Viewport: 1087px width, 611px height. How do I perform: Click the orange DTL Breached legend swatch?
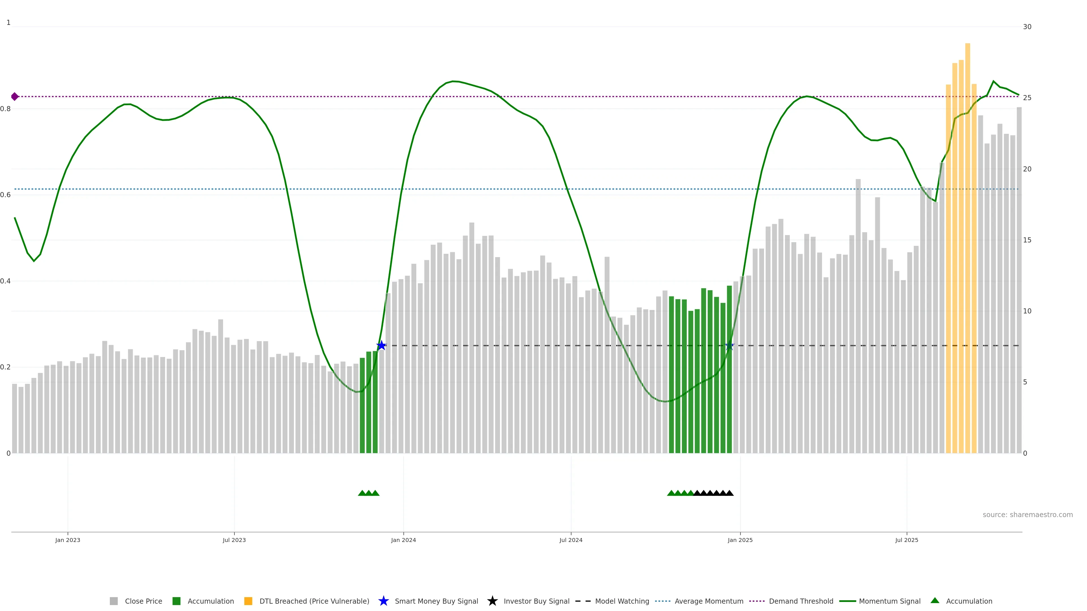pyautogui.click(x=248, y=601)
